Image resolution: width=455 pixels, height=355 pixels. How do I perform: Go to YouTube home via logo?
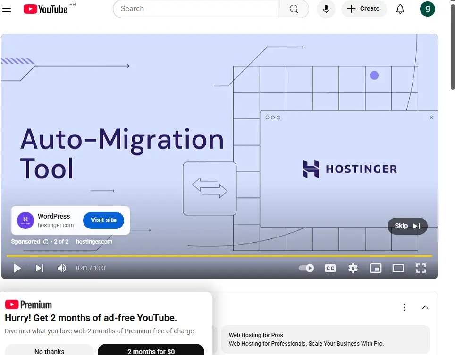(x=46, y=9)
